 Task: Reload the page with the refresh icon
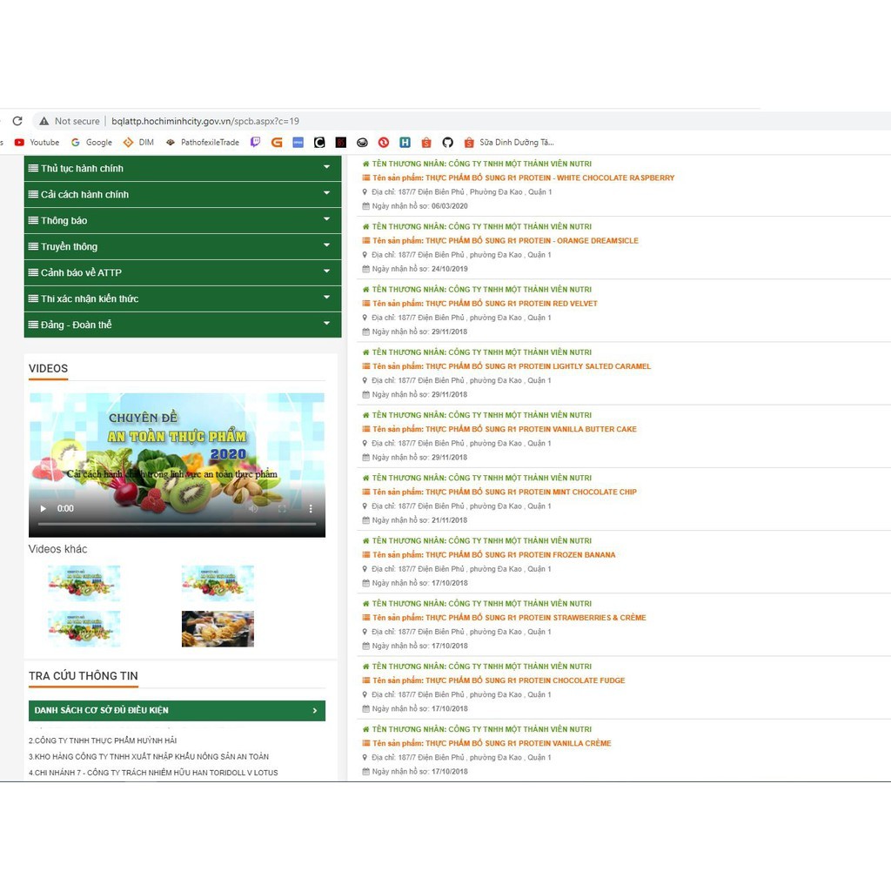tap(17, 121)
